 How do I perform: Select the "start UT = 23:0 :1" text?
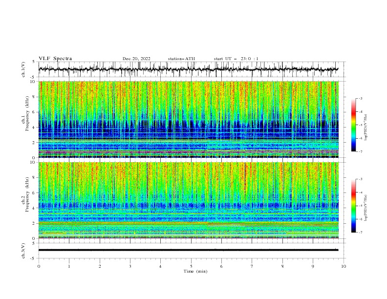pyautogui.click(x=236, y=59)
